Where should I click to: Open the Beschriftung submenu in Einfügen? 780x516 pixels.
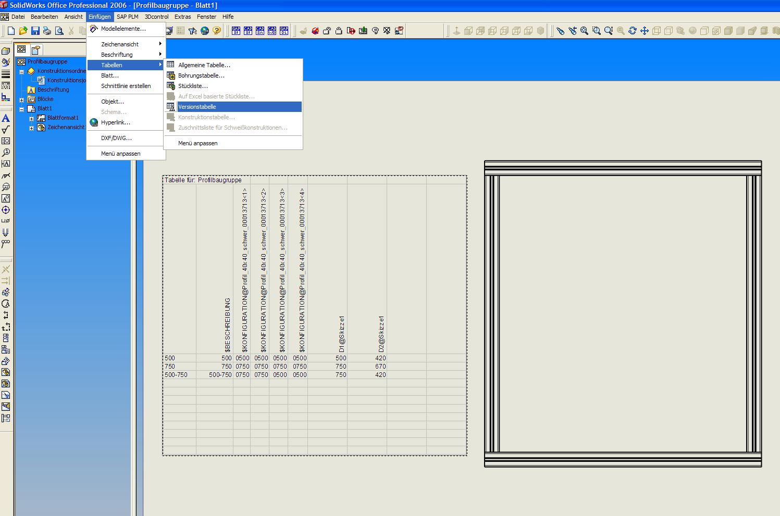[126, 55]
